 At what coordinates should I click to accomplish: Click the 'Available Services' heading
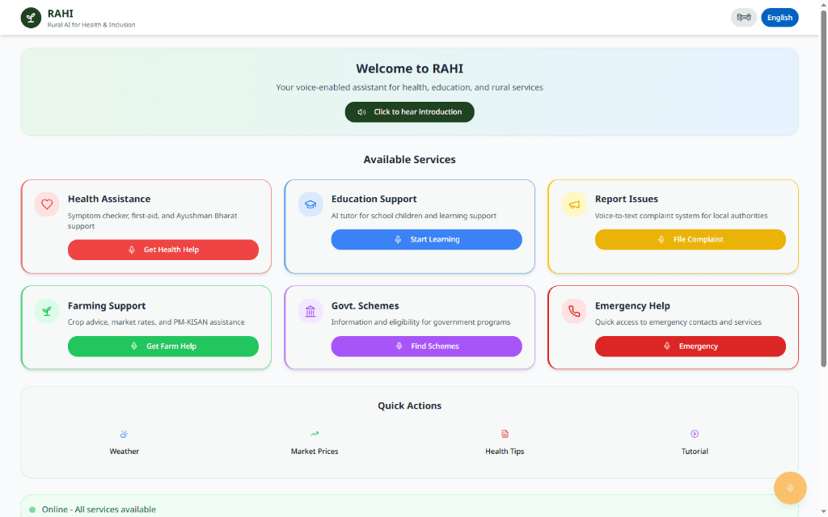click(x=410, y=159)
